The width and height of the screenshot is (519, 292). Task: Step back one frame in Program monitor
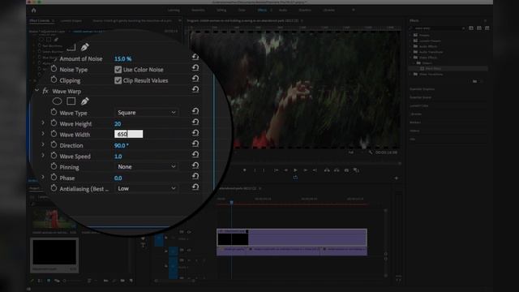[x=285, y=170]
